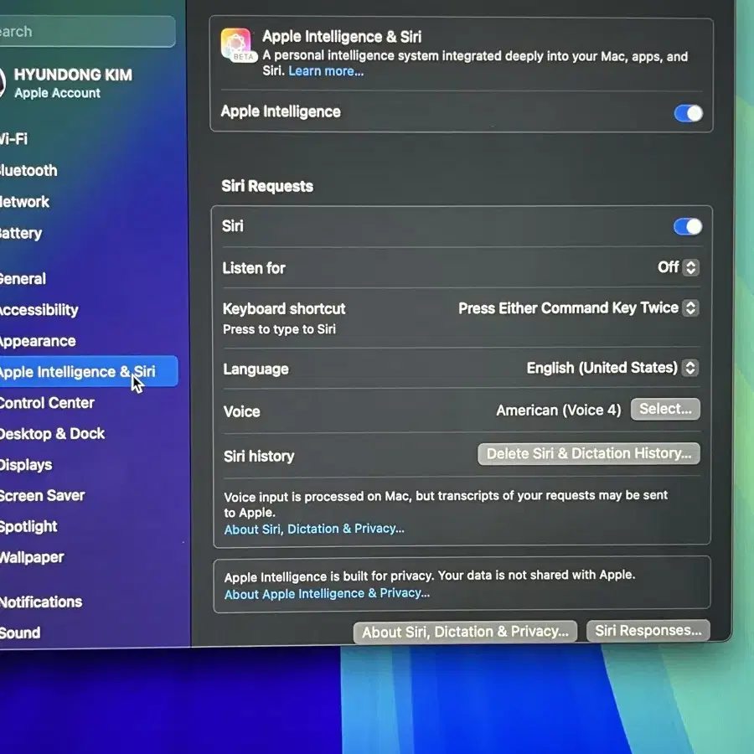This screenshot has width=754, height=754.
Task: Click Delete Siri & Dictation History button
Action: point(589,453)
